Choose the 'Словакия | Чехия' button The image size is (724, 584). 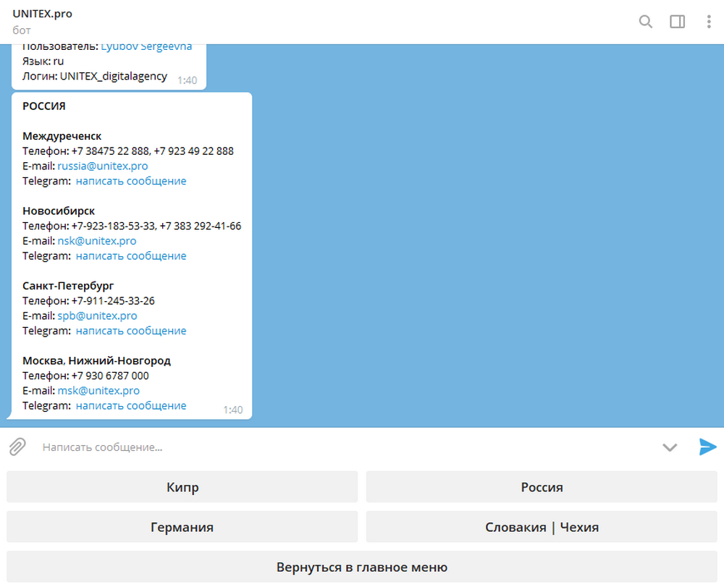tap(542, 527)
